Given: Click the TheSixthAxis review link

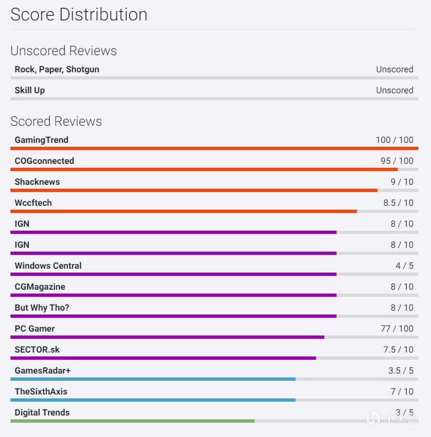Looking at the screenshot, I should coord(41,392).
